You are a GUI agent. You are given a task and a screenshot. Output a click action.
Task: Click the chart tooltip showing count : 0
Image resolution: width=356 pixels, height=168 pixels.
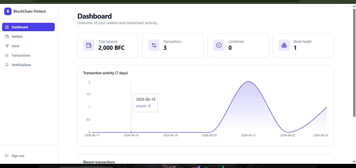pyautogui.click(x=146, y=103)
